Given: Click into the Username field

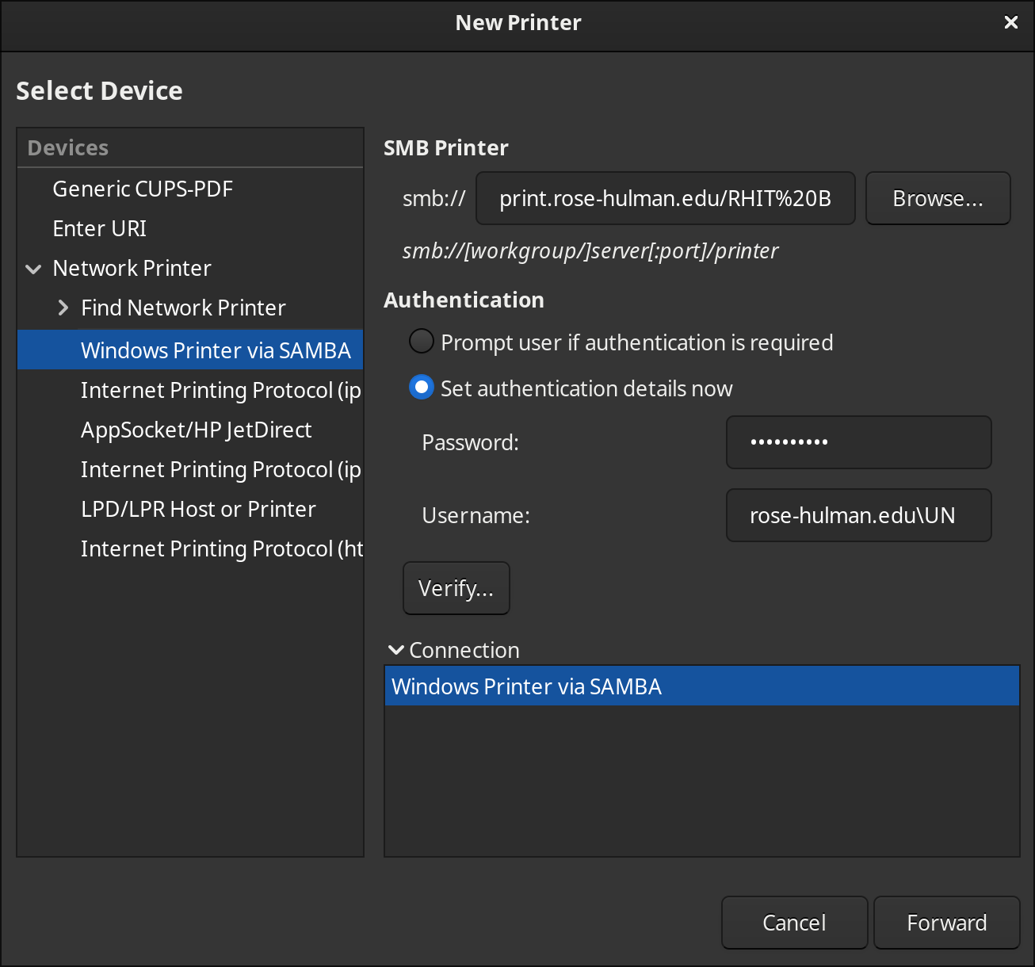Looking at the screenshot, I should click(x=858, y=515).
